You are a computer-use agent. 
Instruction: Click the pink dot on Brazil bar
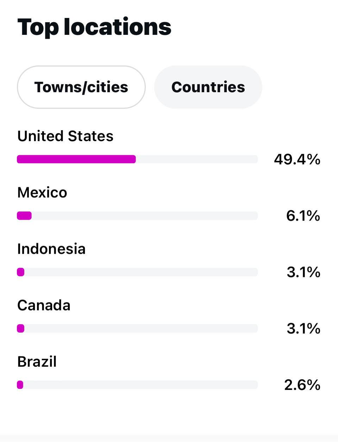(x=20, y=385)
